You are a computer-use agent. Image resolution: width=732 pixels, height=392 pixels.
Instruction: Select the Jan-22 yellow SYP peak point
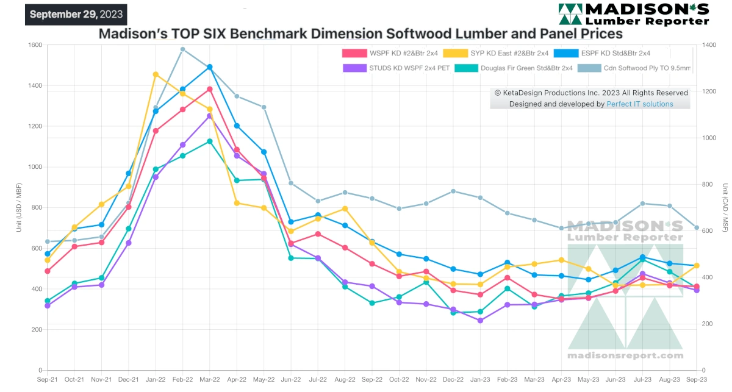[x=156, y=74]
